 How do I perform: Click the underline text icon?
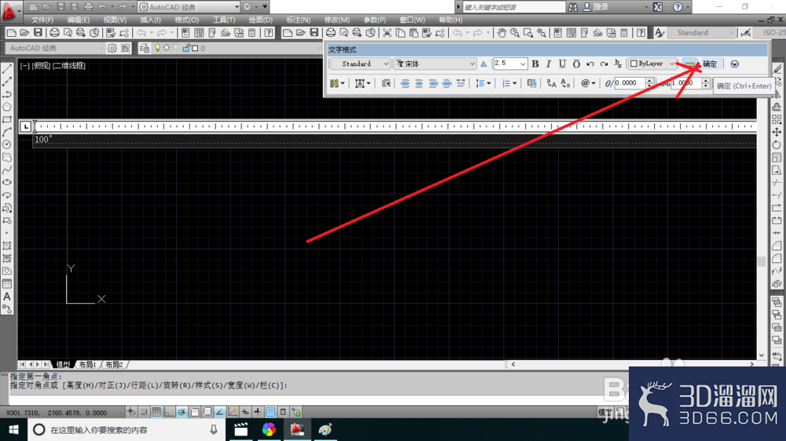(562, 64)
